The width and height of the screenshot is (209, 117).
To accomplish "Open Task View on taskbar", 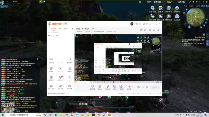I will click(50, 115).
